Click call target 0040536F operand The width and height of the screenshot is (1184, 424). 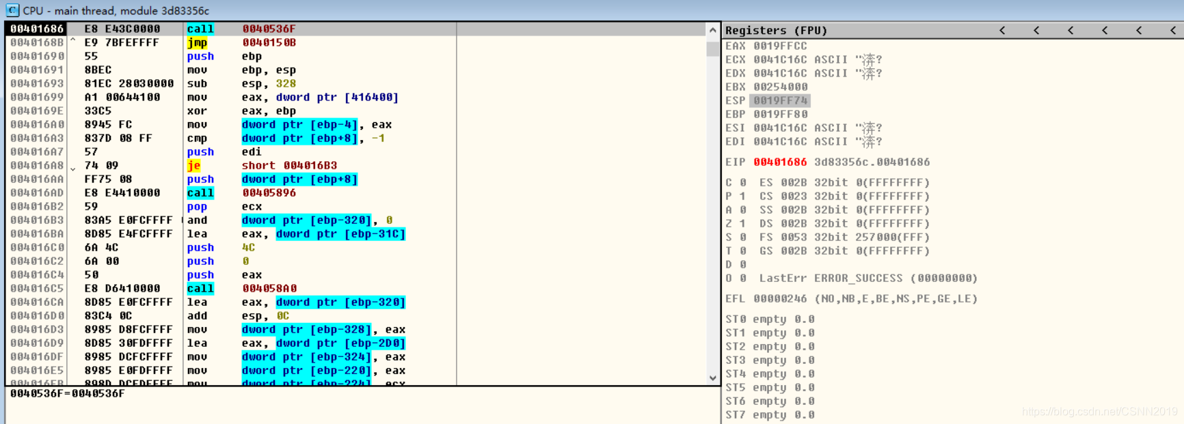(x=269, y=29)
